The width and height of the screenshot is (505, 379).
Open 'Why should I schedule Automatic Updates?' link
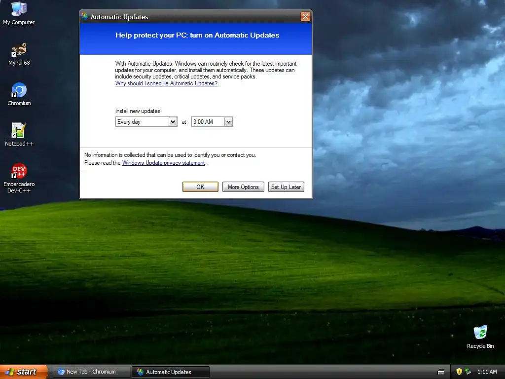[x=166, y=83]
